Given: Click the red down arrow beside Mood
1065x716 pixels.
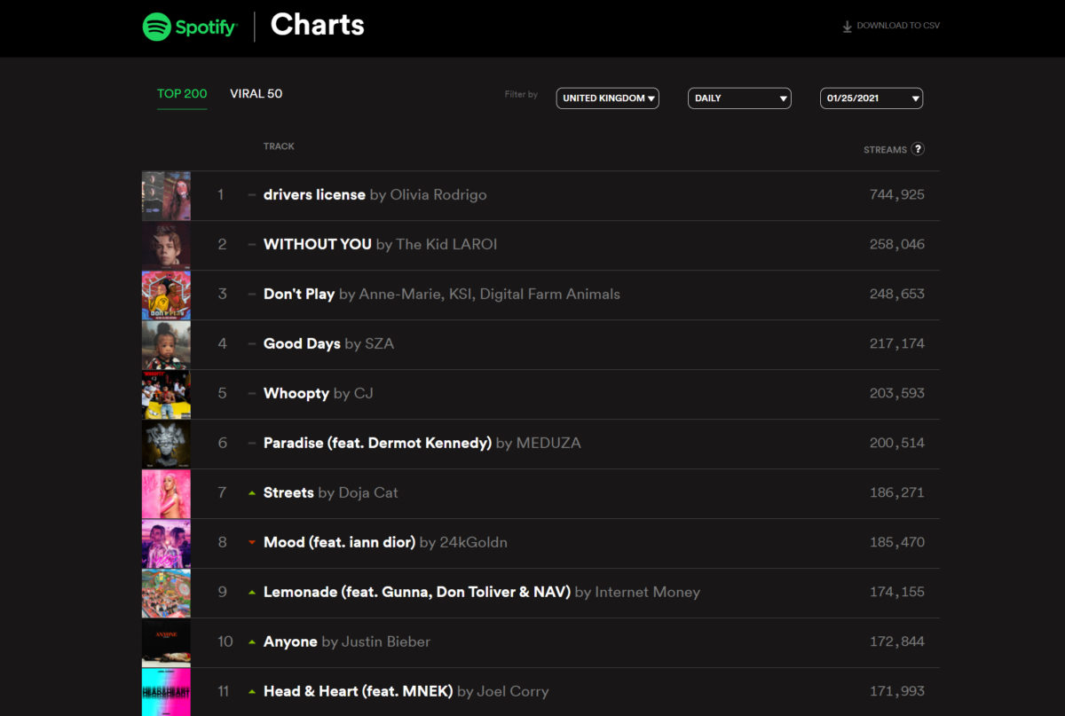Looking at the screenshot, I should coord(252,542).
